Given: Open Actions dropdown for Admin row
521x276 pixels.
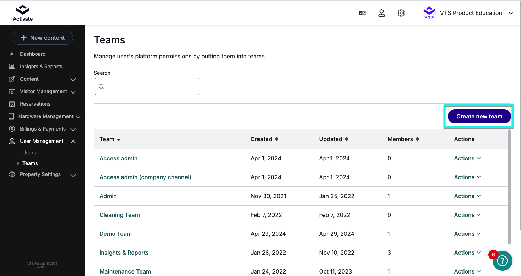Looking at the screenshot, I should [x=467, y=196].
